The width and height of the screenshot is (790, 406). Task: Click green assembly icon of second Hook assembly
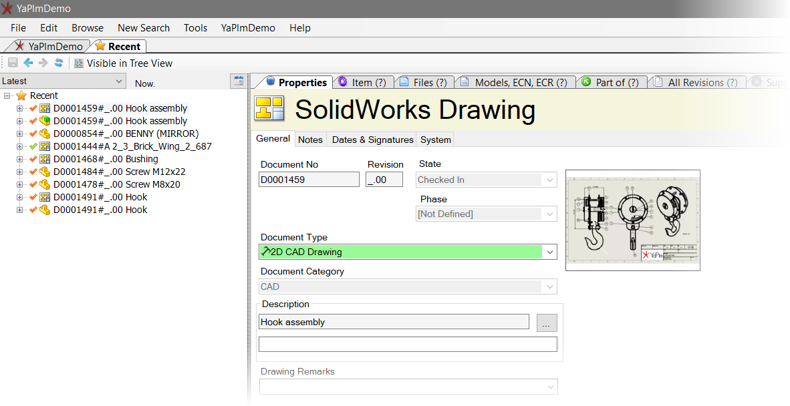[45, 121]
